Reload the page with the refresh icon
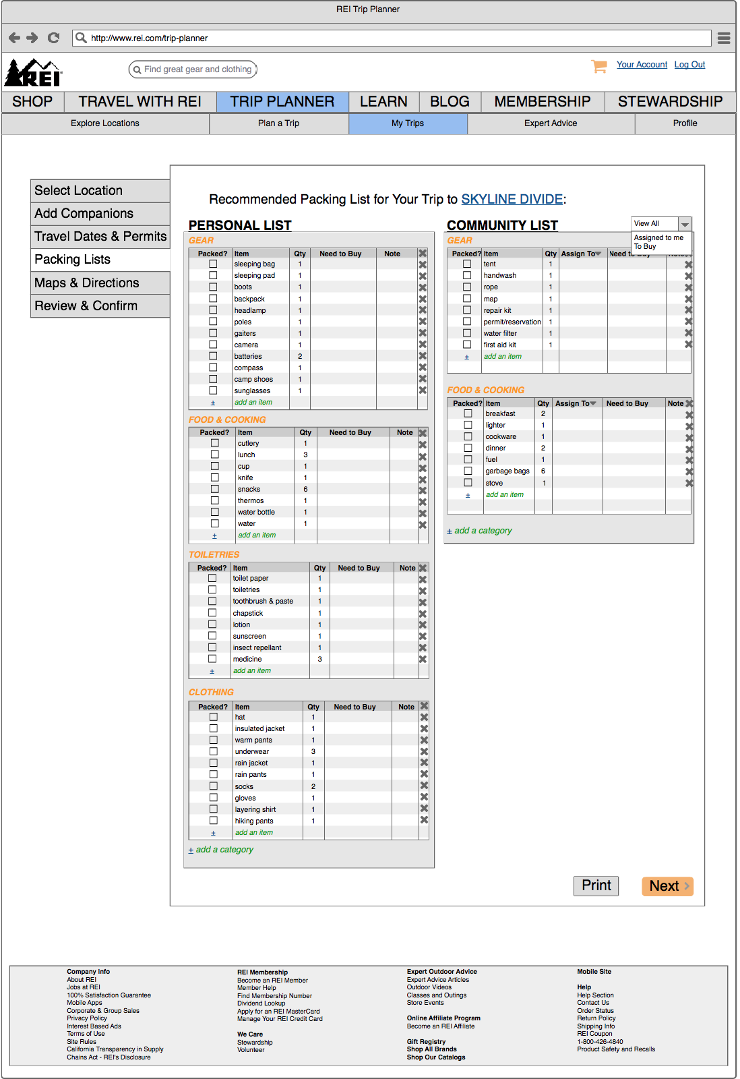This screenshot has width=740, height=1079. pyautogui.click(x=54, y=38)
